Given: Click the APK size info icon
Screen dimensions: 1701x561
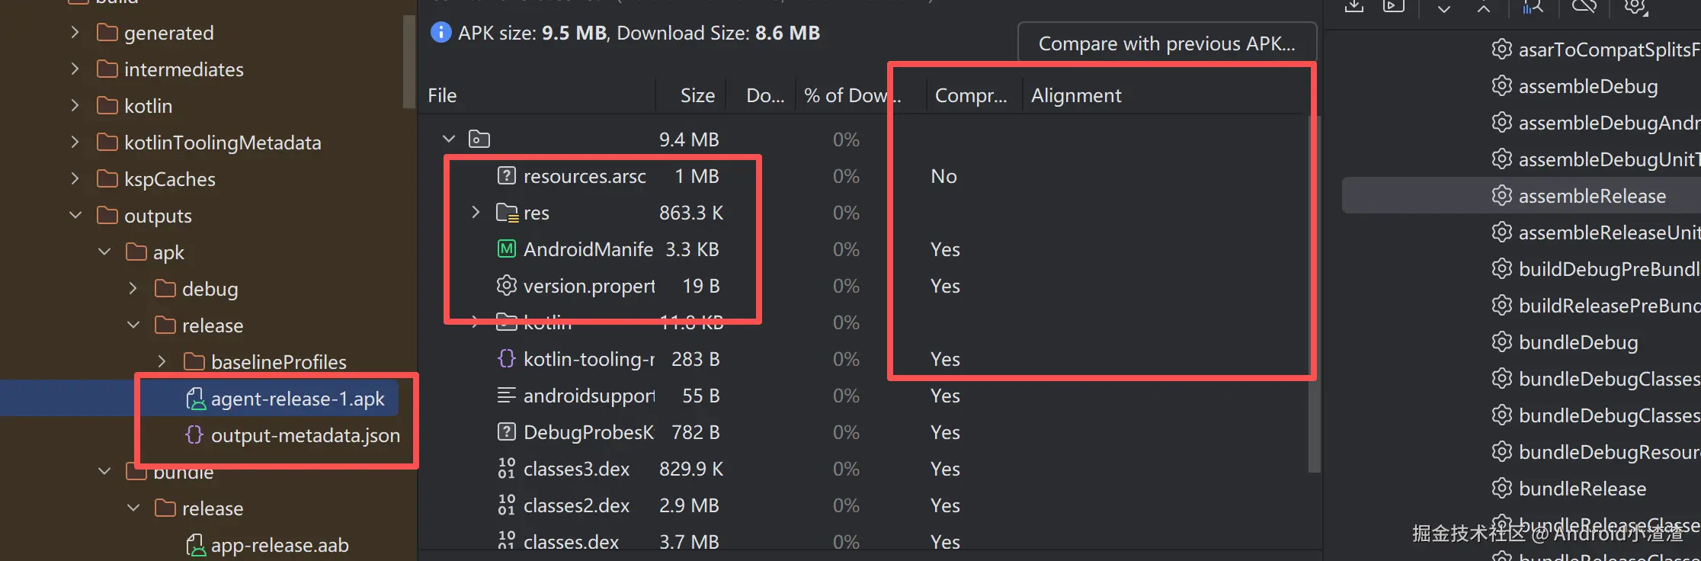Looking at the screenshot, I should pos(440,33).
